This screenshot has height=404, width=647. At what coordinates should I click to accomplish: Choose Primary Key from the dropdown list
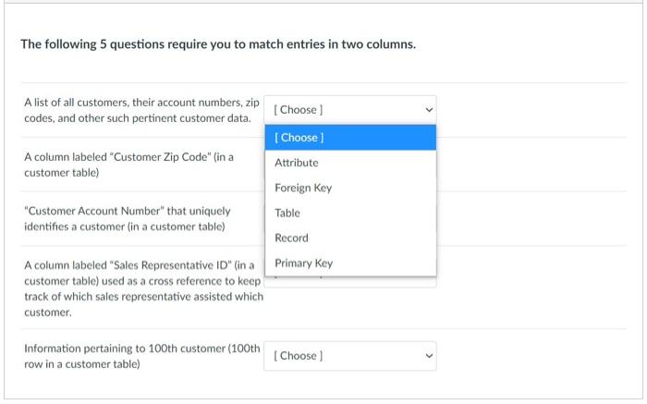(x=350, y=263)
